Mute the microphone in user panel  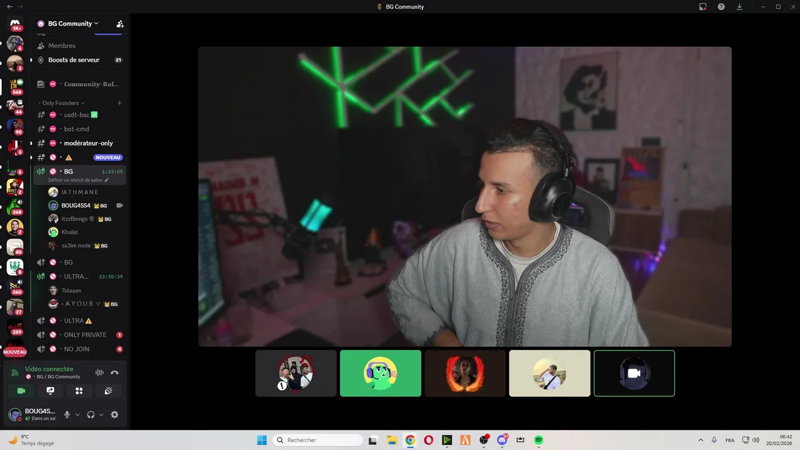[67, 414]
